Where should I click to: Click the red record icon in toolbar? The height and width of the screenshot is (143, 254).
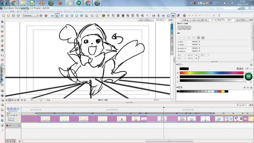[184, 16]
